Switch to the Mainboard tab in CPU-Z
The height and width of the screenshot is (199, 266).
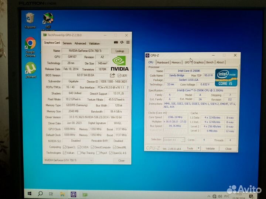(163, 62)
